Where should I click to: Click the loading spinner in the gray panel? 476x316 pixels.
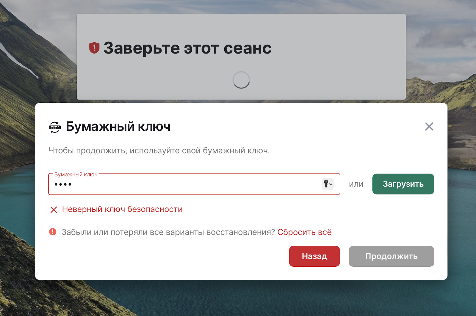(x=241, y=80)
